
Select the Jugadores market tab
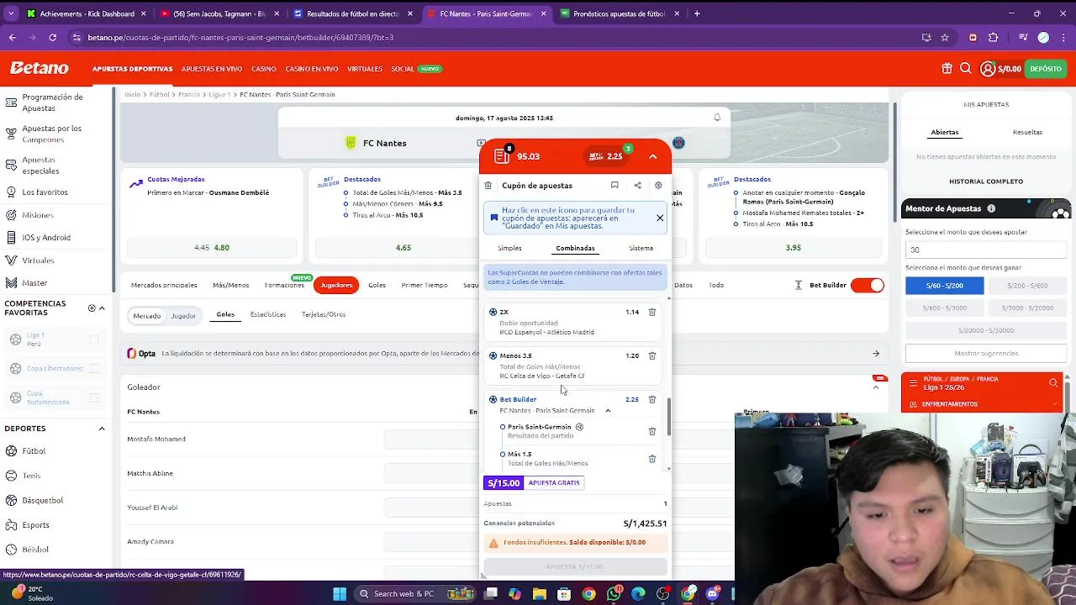point(336,286)
